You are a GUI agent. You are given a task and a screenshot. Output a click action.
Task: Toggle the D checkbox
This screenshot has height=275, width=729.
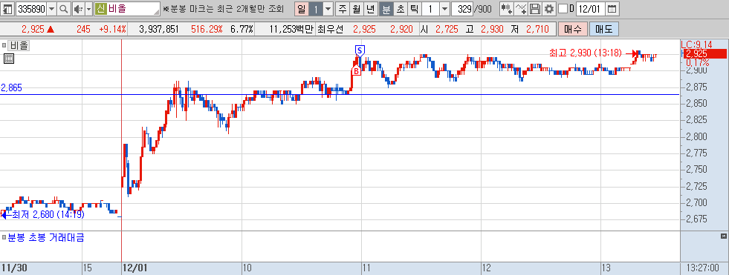563,8
